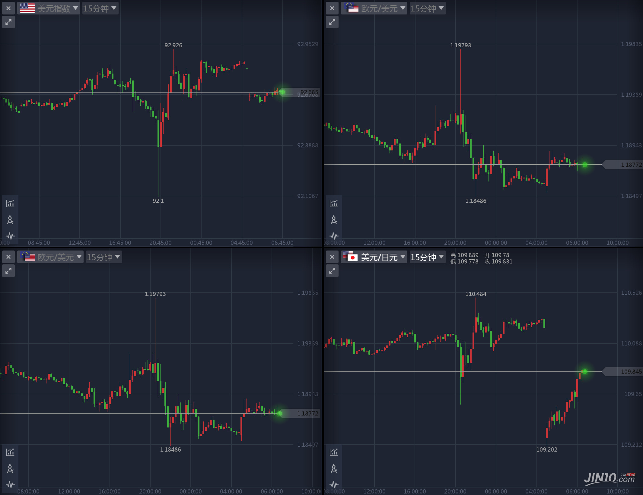Expand the bottom-left 欧元/美元 chart fullscreen
Viewport: 643px width, 495px height.
[x=8, y=271]
